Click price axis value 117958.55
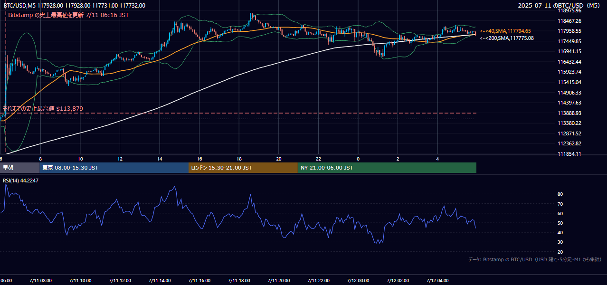The width and height of the screenshot is (607, 285). click(x=569, y=31)
